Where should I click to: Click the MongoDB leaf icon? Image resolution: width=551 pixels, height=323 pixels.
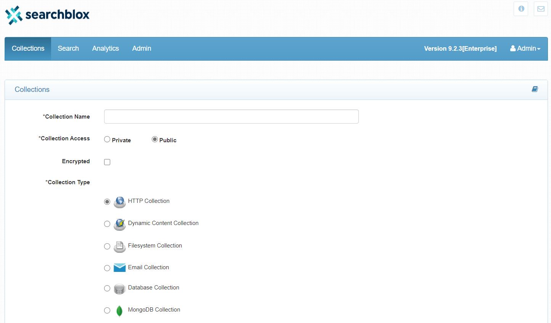coord(119,311)
